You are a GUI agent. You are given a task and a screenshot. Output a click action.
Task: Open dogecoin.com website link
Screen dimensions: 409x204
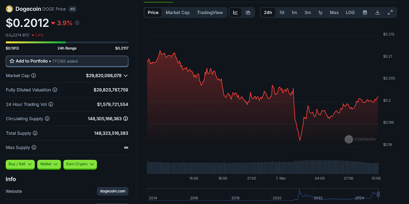coord(113,191)
